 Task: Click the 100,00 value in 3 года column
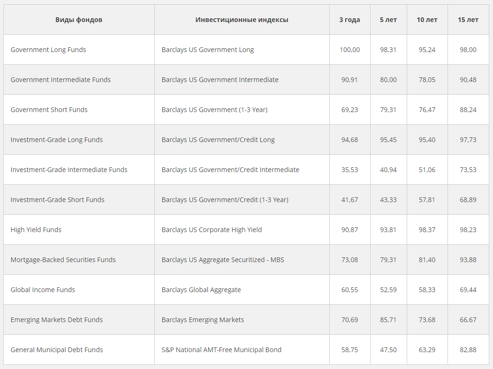349,50
